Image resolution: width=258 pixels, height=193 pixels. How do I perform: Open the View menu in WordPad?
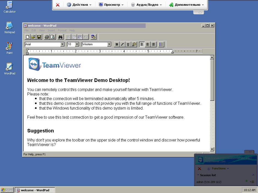click(x=42, y=30)
